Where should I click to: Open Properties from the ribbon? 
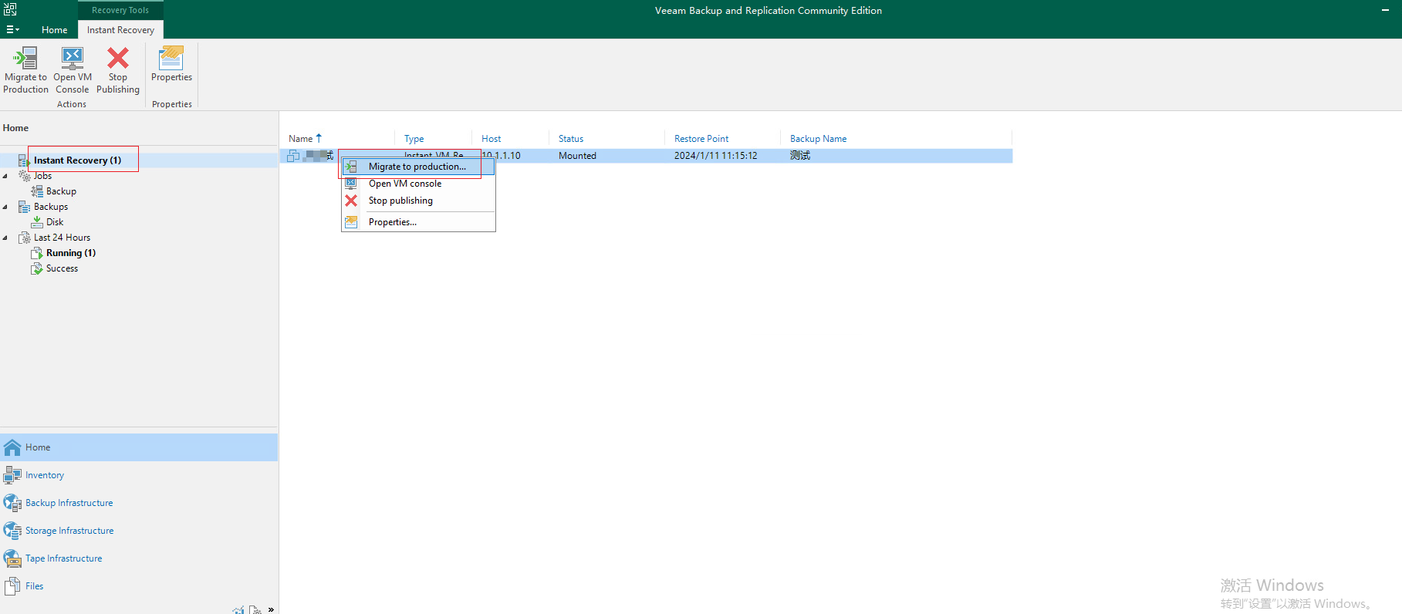click(171, 64)
